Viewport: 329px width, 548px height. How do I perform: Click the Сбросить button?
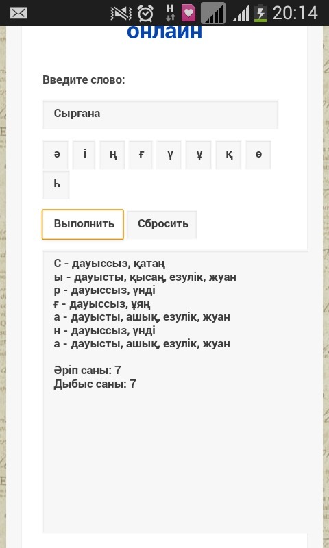click(x=162, y=225)
